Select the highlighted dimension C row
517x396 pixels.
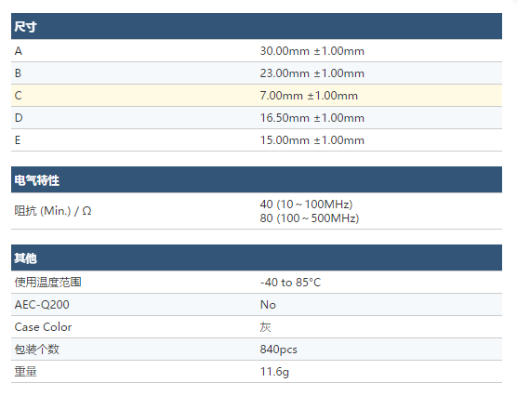(x=257, y=96)
